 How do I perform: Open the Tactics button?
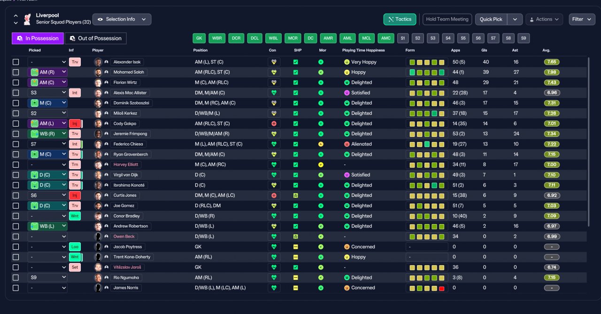[x=400, y=19]
